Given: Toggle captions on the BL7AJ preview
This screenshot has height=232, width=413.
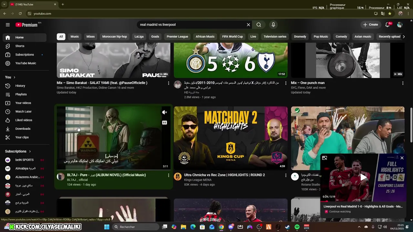Looking at the screenshot, I should coord(165,123).
